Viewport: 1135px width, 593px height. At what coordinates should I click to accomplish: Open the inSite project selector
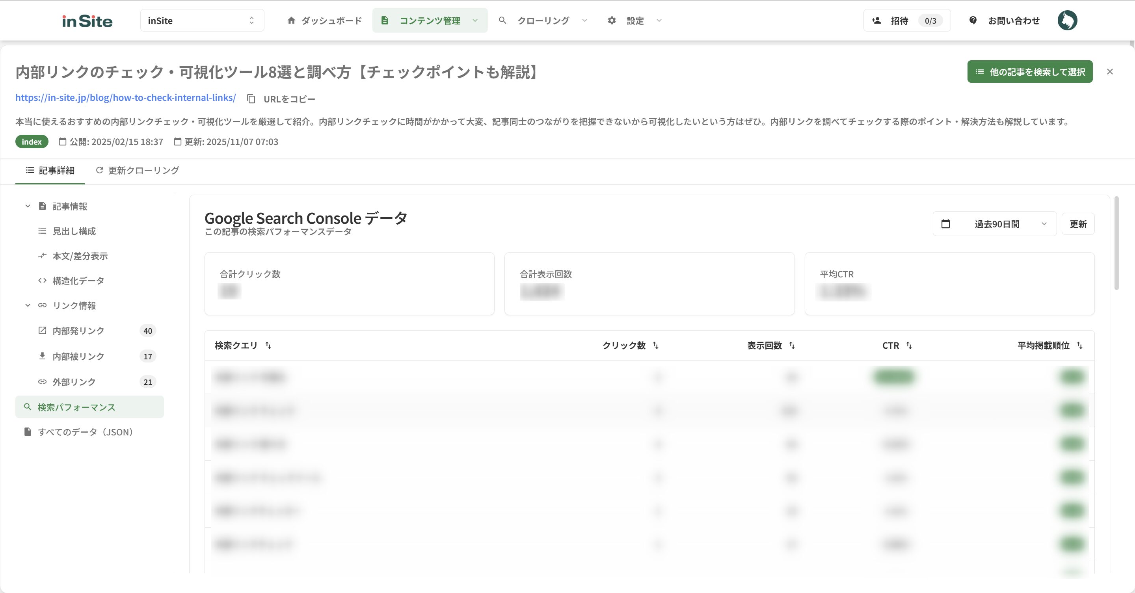tap(202, 21)
